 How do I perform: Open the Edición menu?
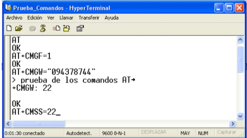click(x=35, y=18)
